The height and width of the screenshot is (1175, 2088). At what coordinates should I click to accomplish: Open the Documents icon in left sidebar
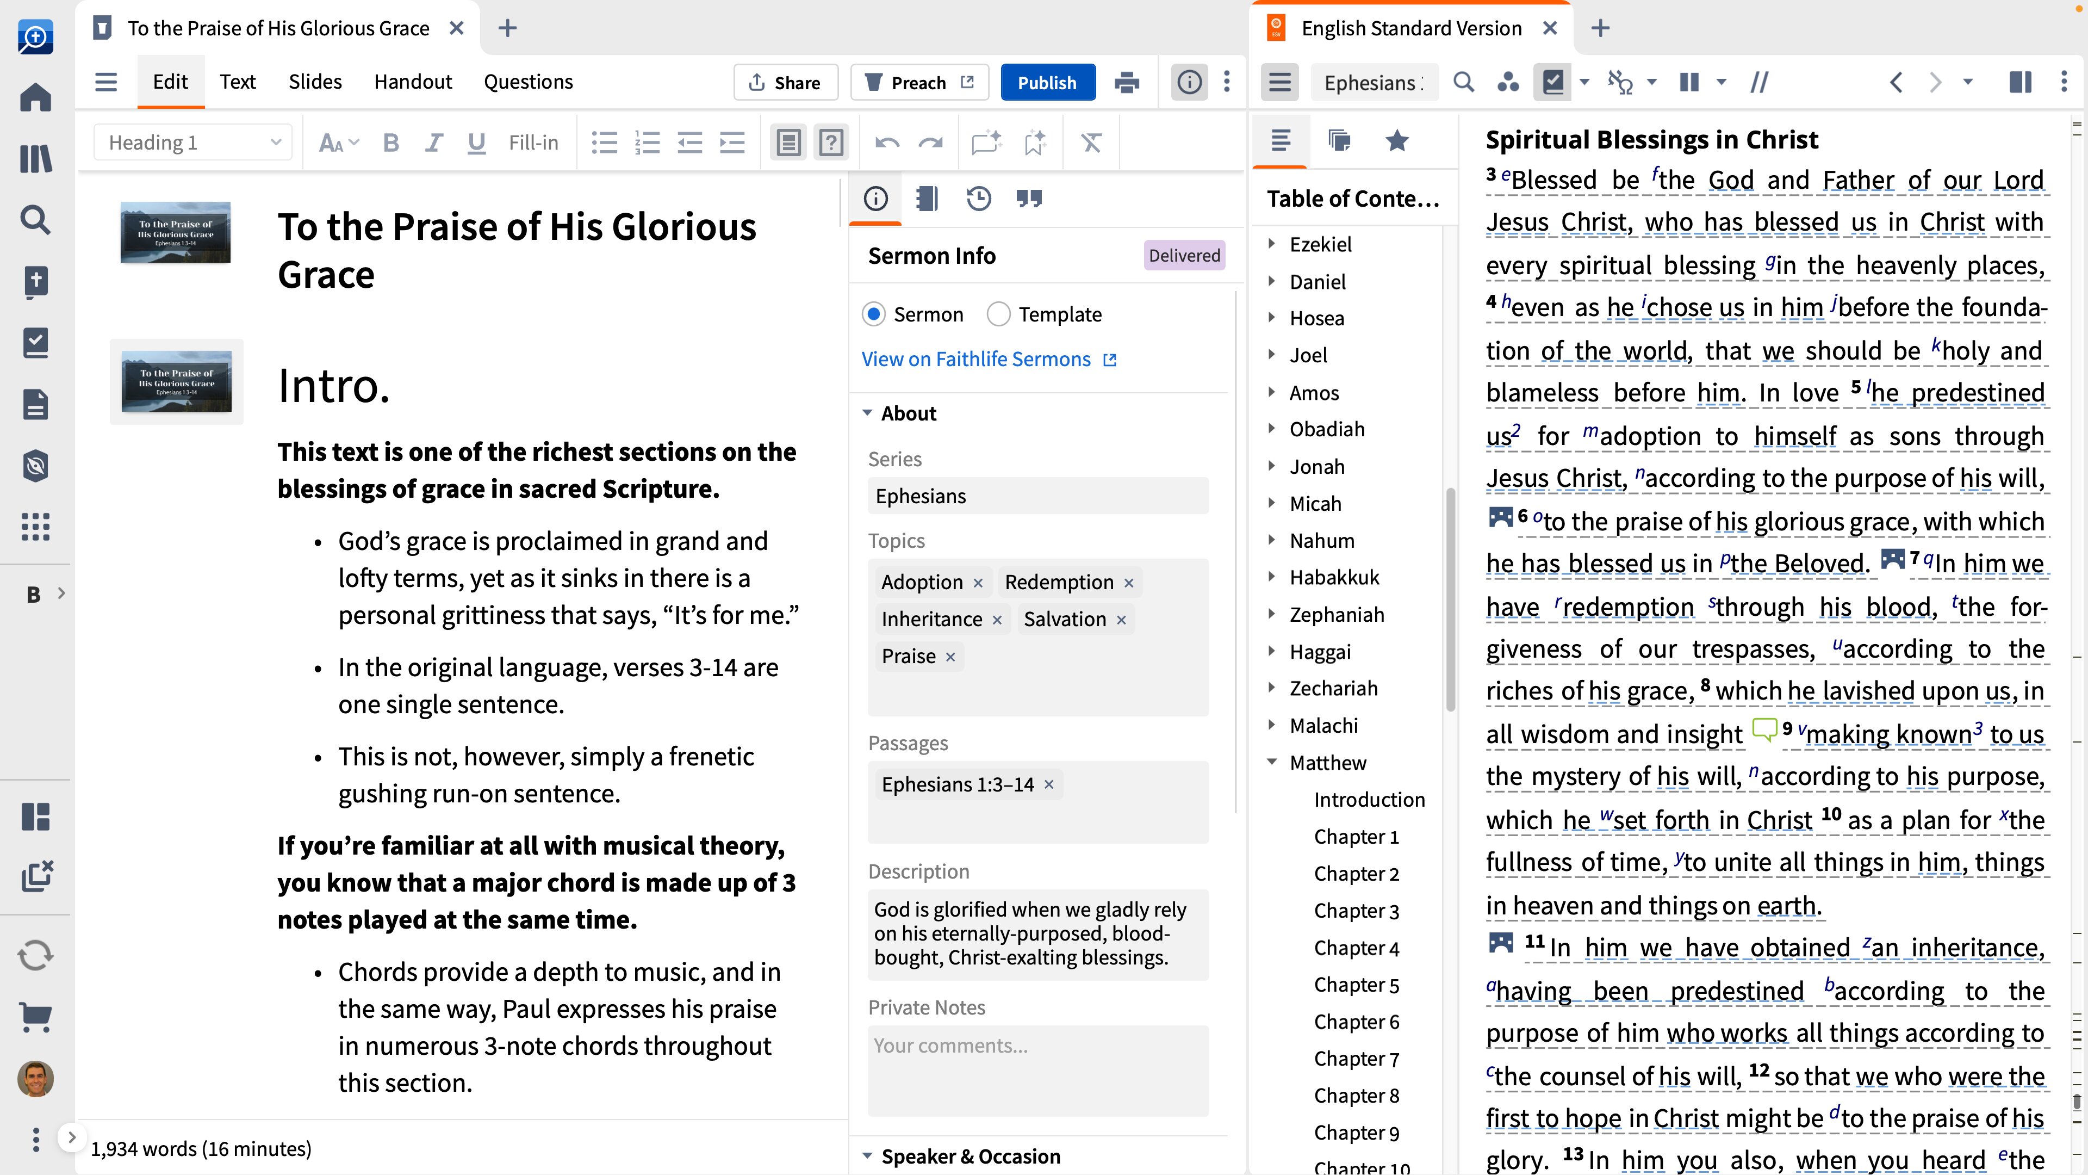pyautogui.click(x=35, y=404)
